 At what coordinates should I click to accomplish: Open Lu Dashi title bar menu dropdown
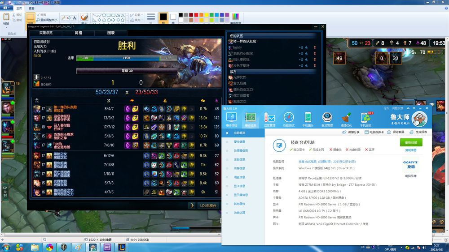(414, 108)
